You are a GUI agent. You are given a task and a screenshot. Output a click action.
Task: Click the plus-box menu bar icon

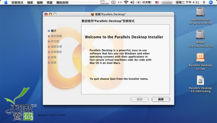point(113,2)
